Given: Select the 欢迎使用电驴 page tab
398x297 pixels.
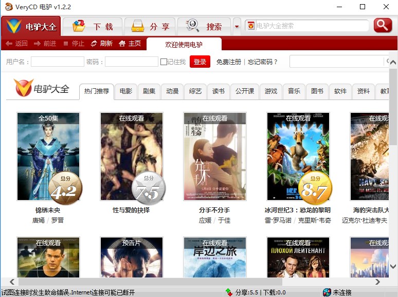Looking at the screenshot, I should 184,44.
